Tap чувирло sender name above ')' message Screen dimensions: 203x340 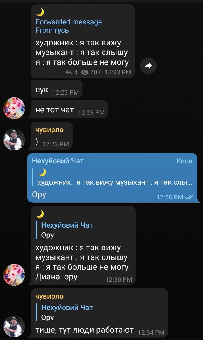click(x=50, y=130)
